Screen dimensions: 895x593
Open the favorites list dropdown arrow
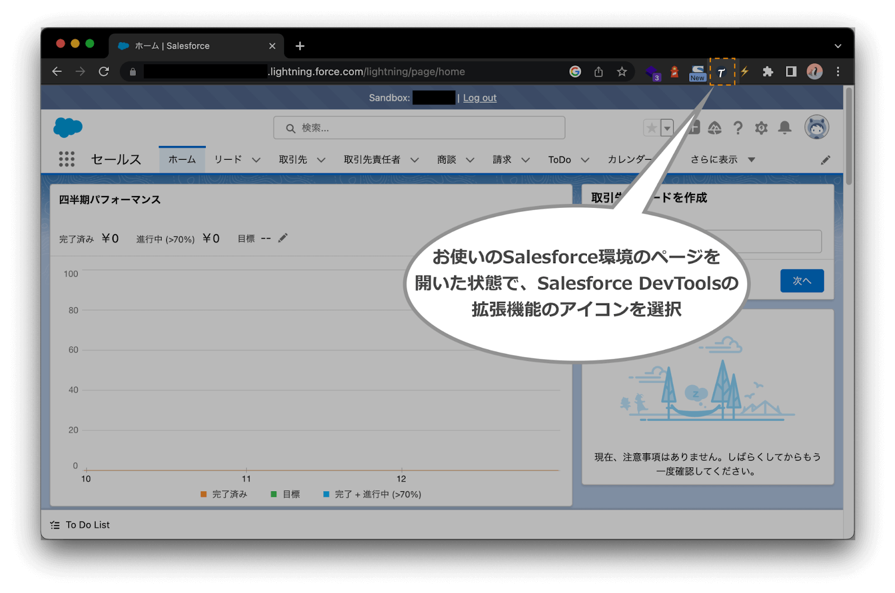tap(667, 127)
